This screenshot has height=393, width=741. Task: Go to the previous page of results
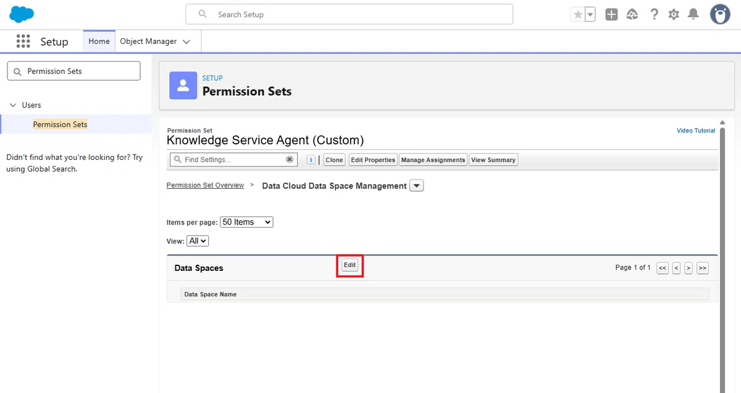tap(676, 268)
